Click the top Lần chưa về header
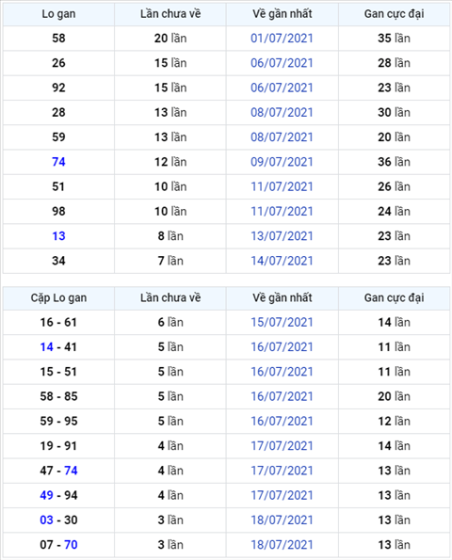The image size is (452, 560). click(x=170, y=14)
